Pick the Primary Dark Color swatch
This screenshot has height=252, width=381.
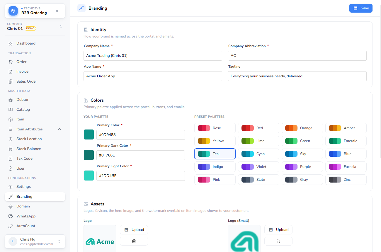point(89,155)
